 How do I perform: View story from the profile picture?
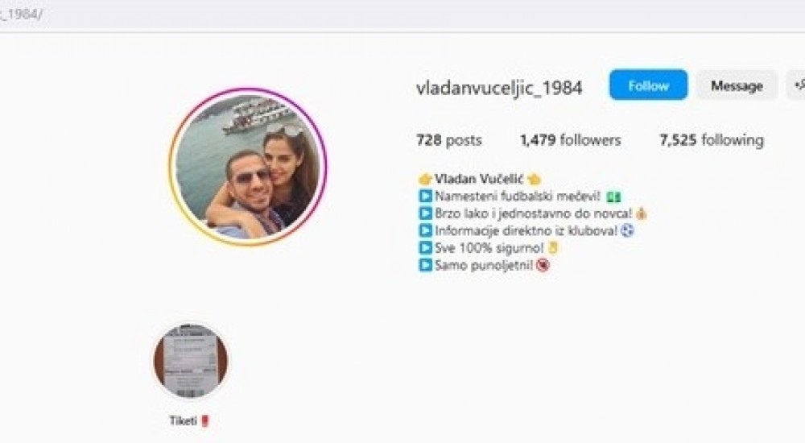[248, 167]
